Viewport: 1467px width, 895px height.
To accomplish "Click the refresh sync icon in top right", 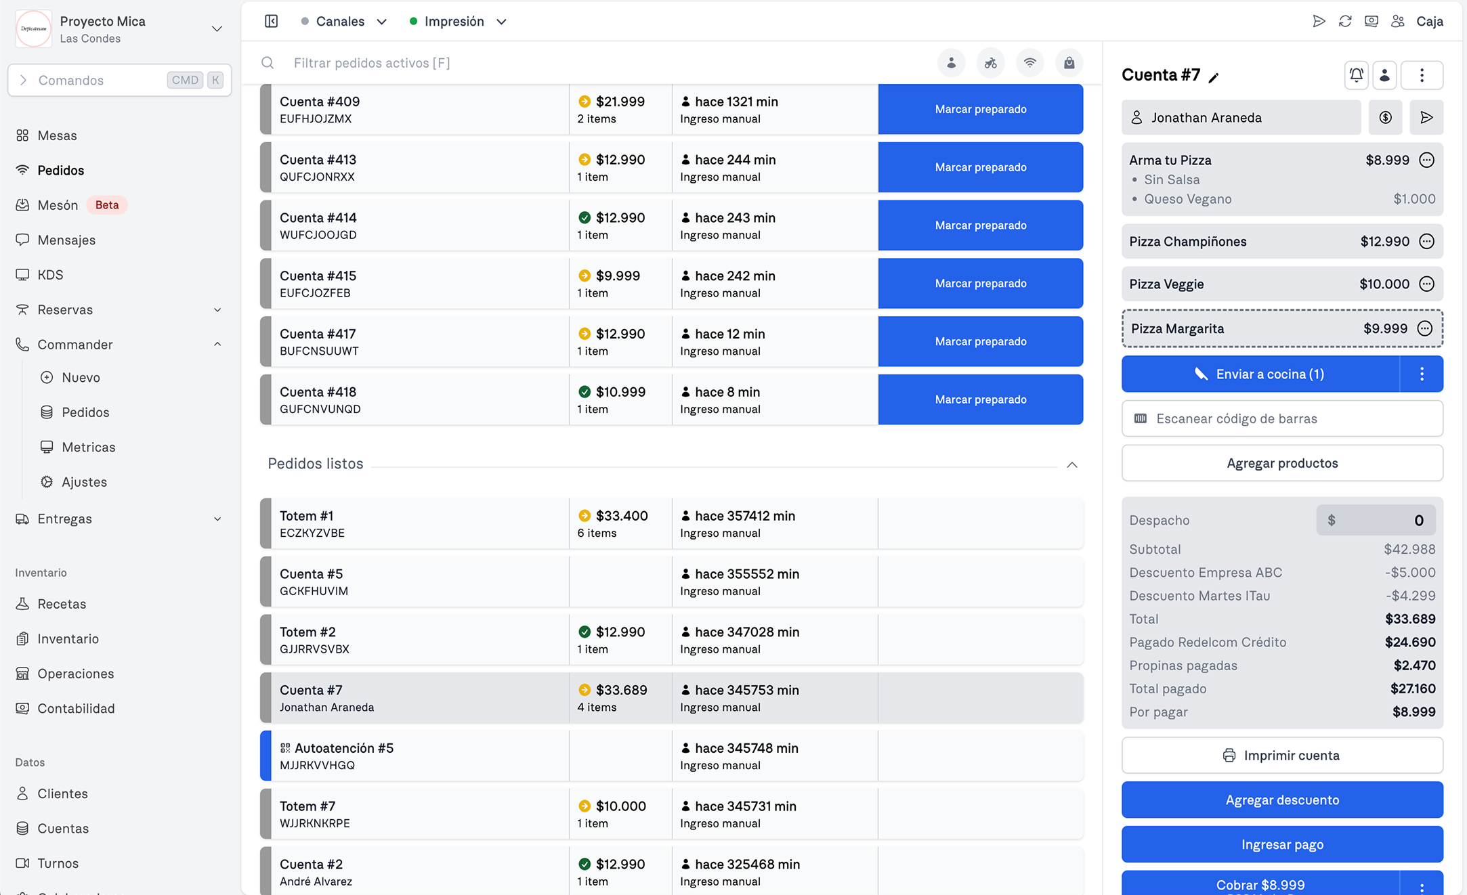I will [1345, 21].
